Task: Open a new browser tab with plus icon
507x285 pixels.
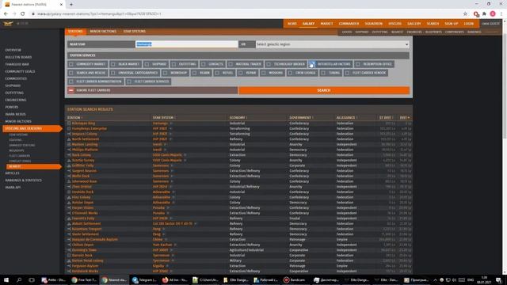Action: click(x=71, y=5)
